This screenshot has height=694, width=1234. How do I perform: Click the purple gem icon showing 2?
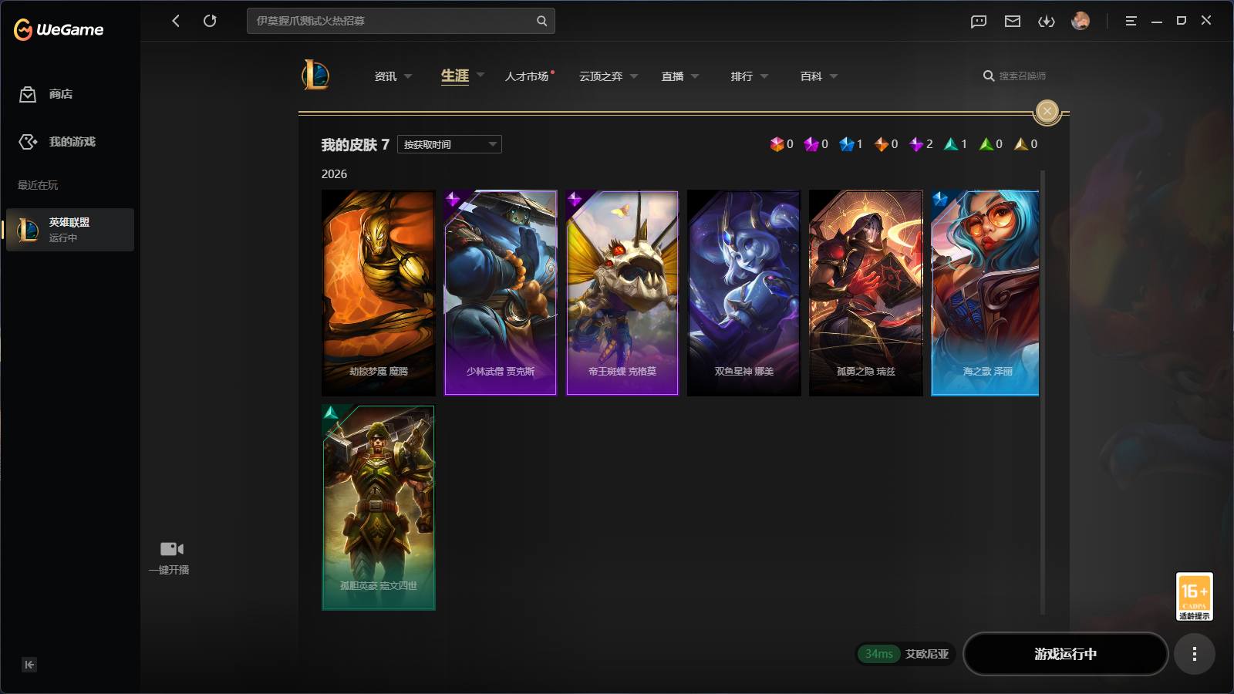(916, 144)
